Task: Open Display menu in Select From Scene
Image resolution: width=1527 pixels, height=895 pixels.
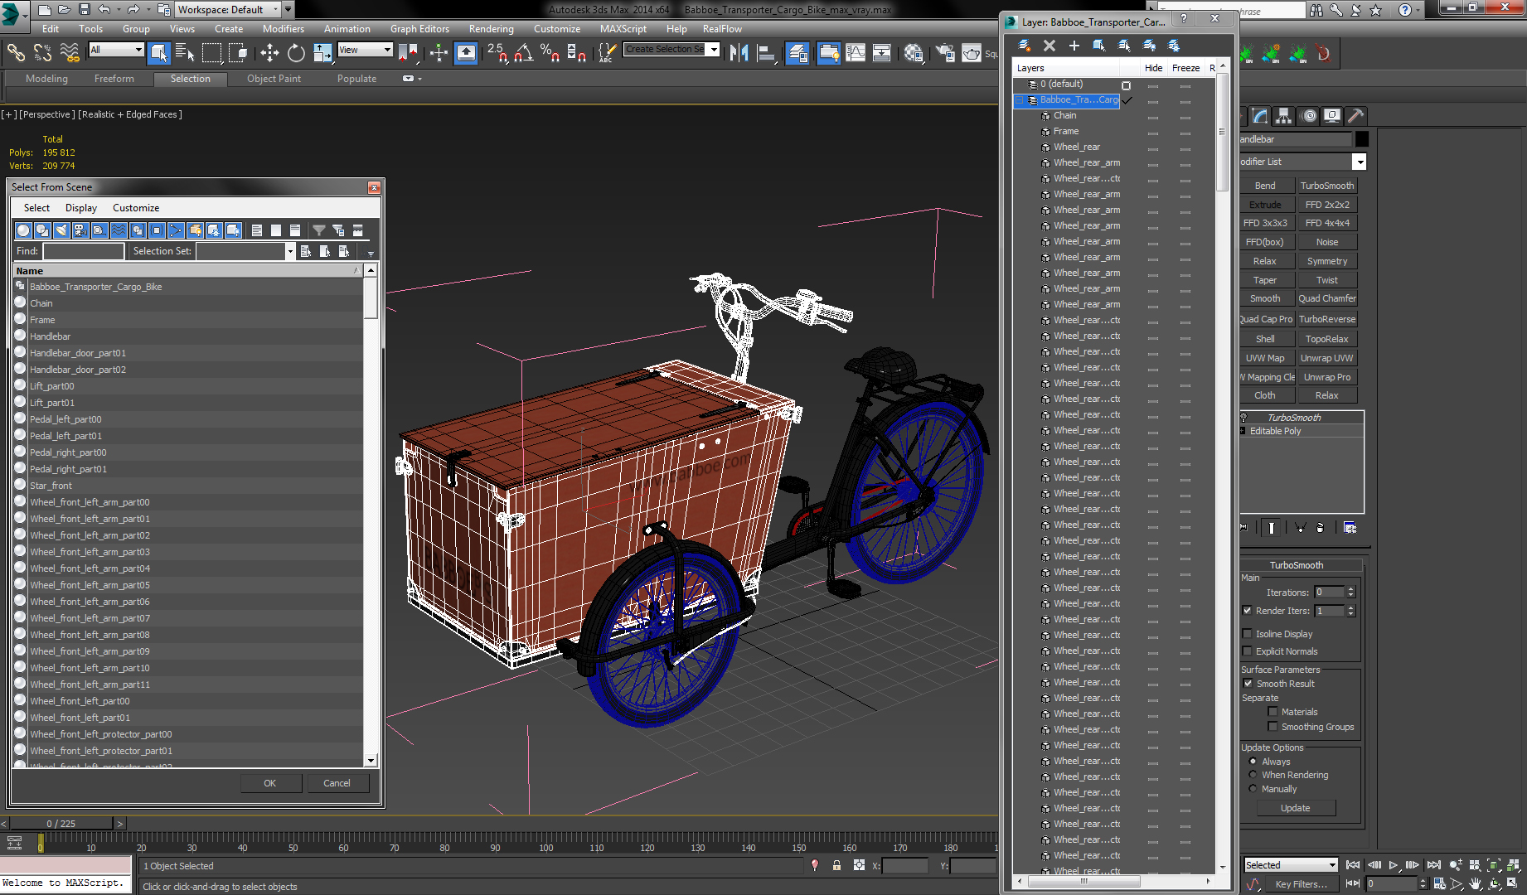Action: click(x=81, y=208)
